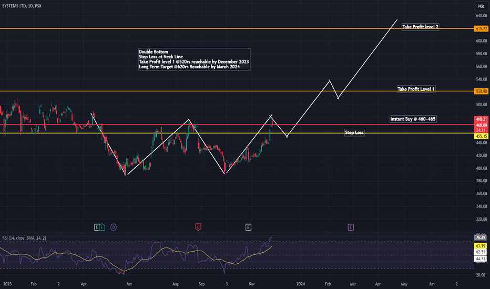Open the purple D dividend marker

(x=114, y=227)
